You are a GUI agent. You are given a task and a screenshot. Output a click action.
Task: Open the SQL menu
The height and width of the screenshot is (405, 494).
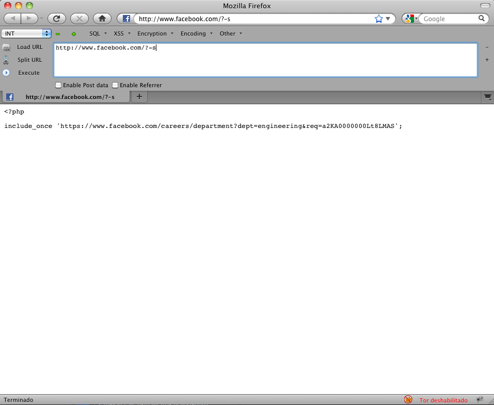click(x=98, y=34)
